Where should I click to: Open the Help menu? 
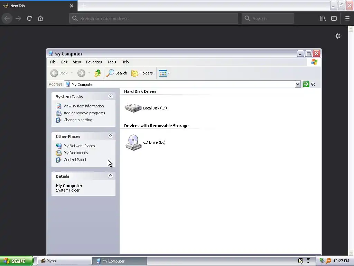pos(125,62)
